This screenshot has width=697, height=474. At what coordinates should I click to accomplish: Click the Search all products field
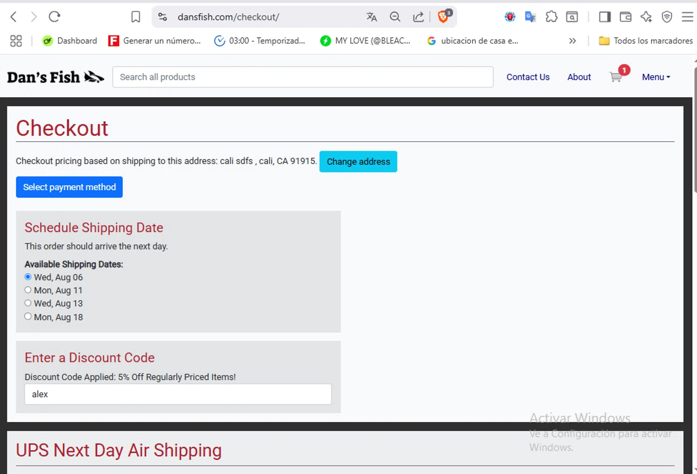[x=303, y=77]
